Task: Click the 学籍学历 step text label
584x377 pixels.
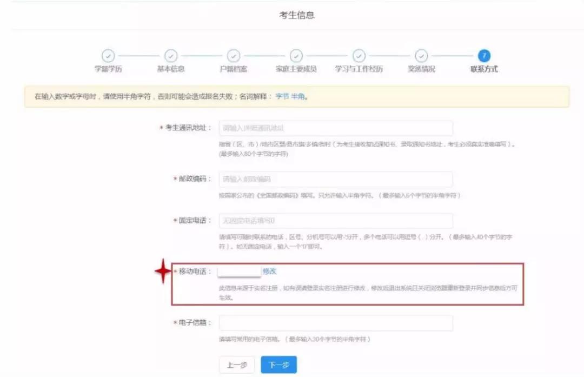Action: coord(108,69)
